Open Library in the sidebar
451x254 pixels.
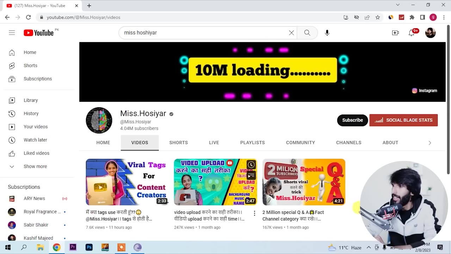coord(39,101)
